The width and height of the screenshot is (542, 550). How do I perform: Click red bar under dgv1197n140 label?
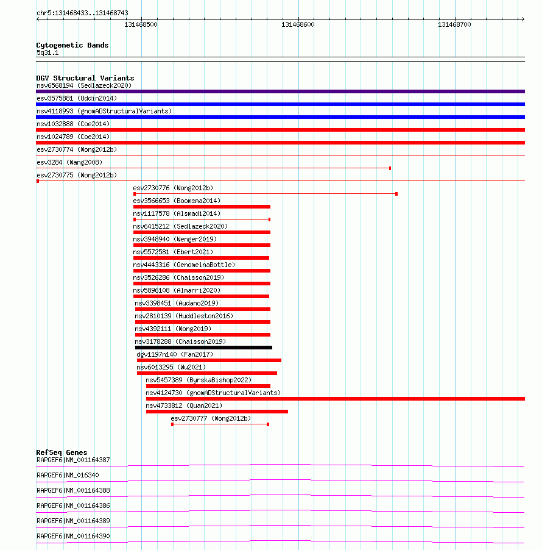coord(209,360)
